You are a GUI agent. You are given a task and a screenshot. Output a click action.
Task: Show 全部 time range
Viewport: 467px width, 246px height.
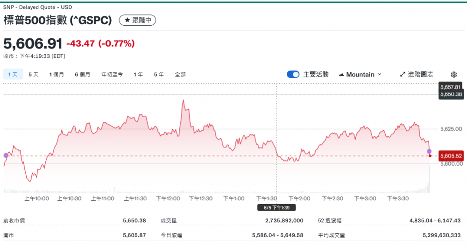(180, 74)
